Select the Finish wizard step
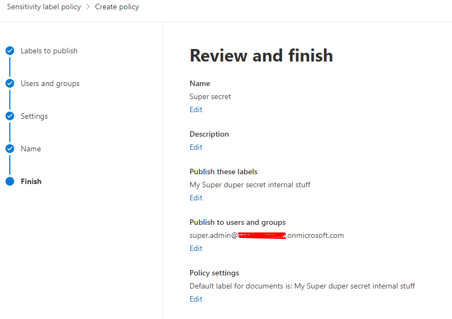Image resolution: width=452 pixels, height=319 pixels. 31,181
